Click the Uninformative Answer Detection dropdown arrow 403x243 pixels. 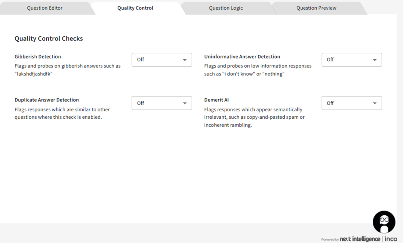click(375, 60)
